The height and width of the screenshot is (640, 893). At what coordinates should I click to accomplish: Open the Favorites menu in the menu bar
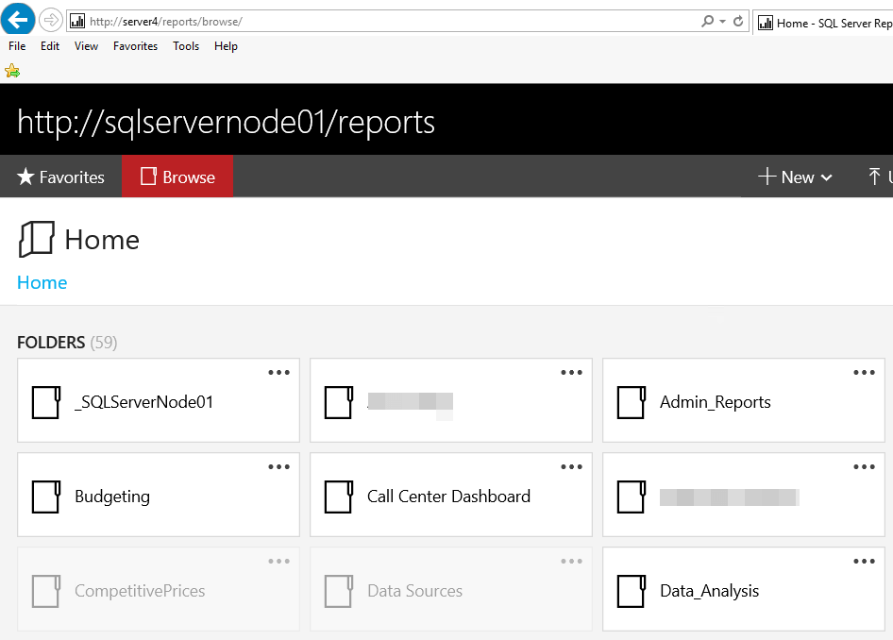(136, 46)
